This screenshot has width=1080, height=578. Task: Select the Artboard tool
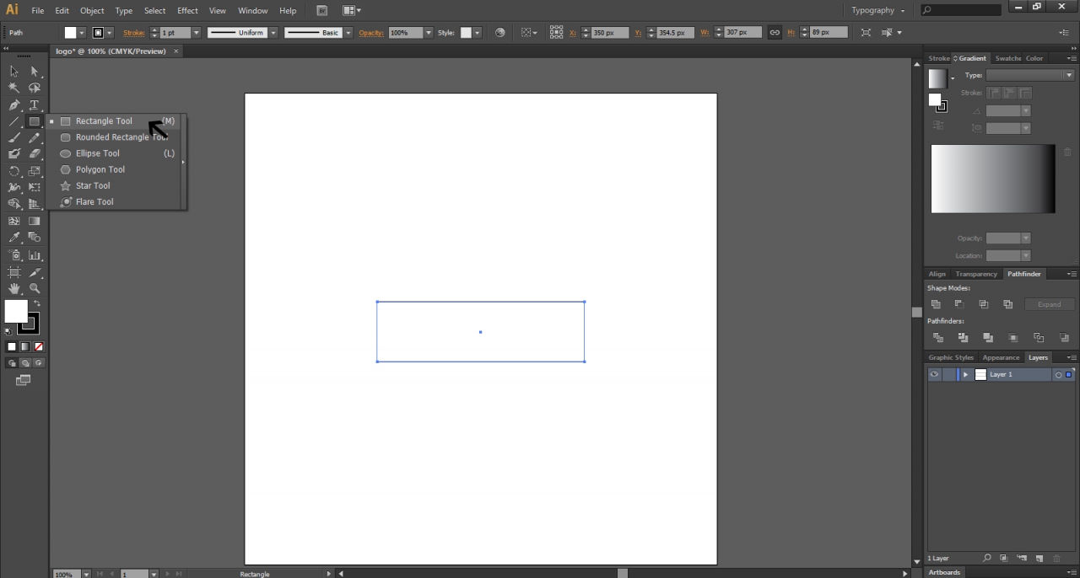pos(14,272)
